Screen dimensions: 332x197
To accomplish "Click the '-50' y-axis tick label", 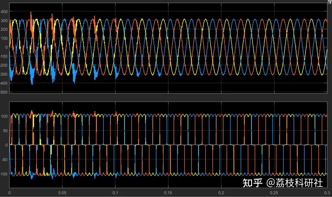I will (4, 159).
